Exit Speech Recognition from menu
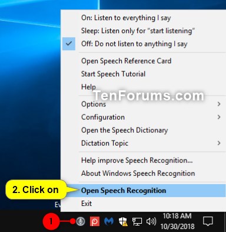The width and height of the screenshot is (226, 232). tap(143, 204)
